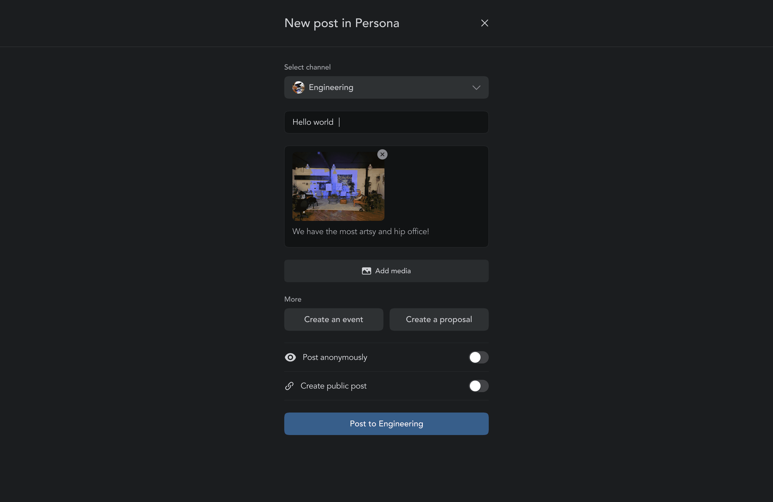Click the Engineering channel avatar icon
This screenshot has height=502, width=773.
[x=299, y=87]
